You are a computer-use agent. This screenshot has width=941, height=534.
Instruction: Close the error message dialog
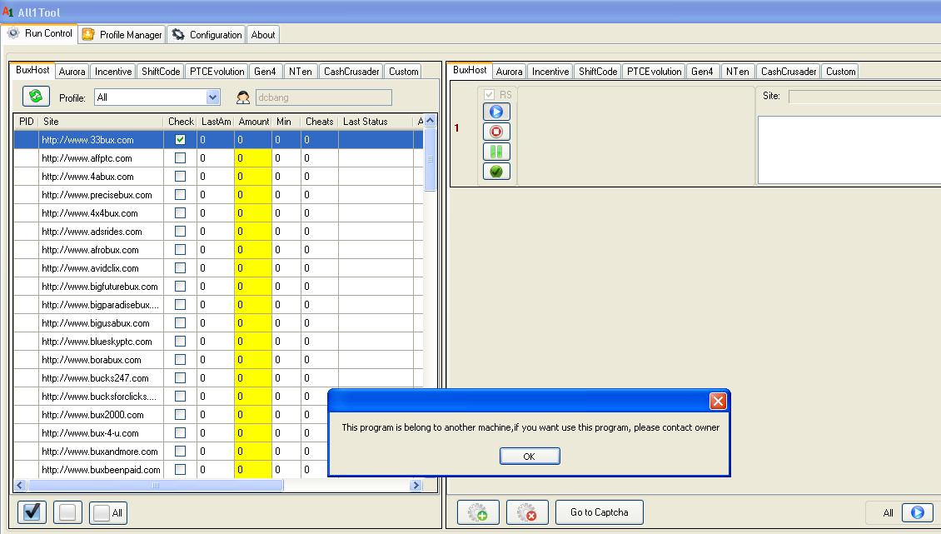pos(718,402)
